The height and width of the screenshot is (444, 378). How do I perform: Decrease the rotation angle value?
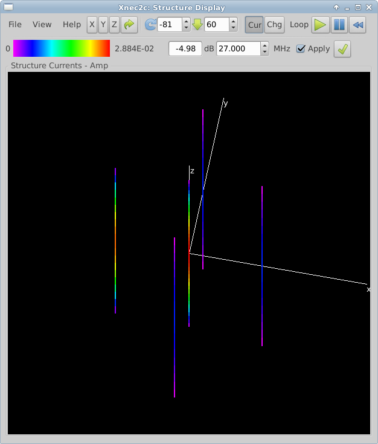pos(186,28)
